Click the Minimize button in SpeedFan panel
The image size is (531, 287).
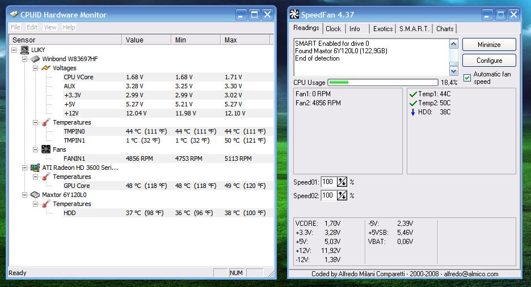pyautogui.click(x=489, y=45)
